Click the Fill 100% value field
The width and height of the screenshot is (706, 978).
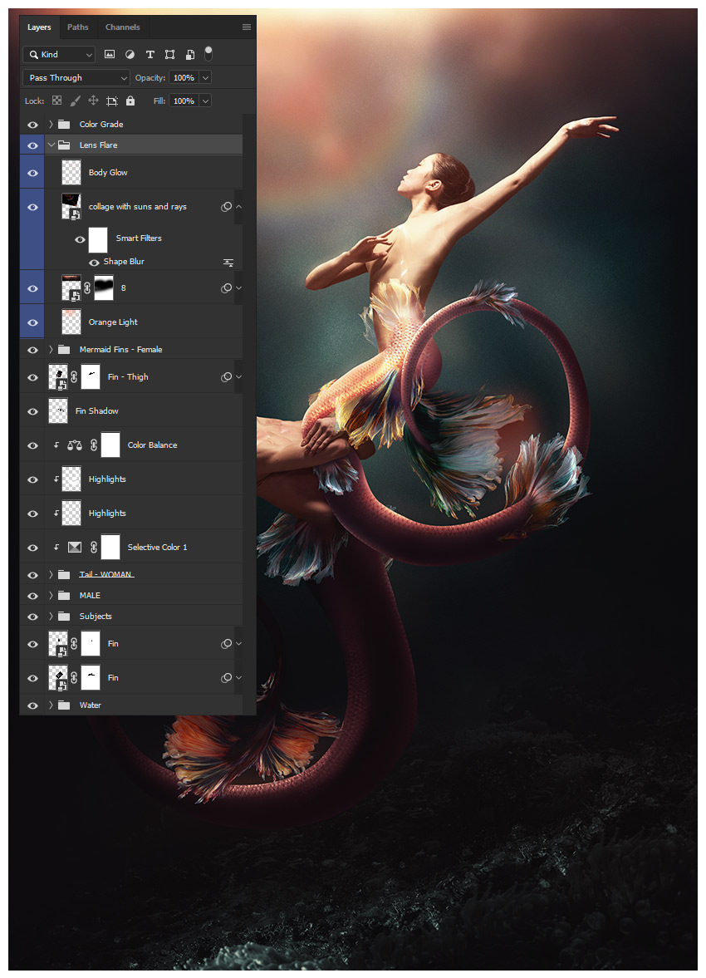point(184,101)
